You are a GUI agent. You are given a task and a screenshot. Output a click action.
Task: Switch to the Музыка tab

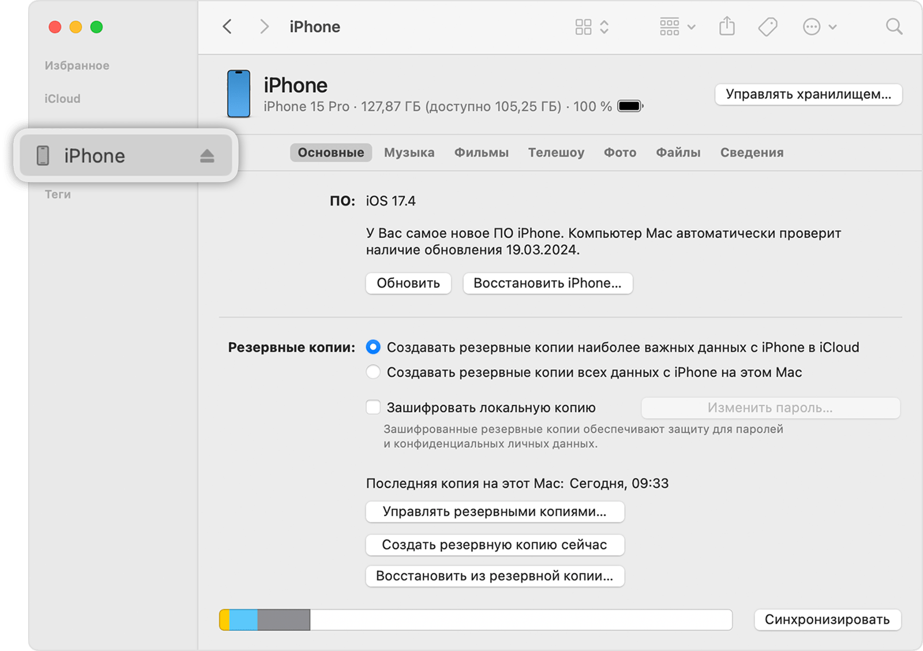click(409, 152)
